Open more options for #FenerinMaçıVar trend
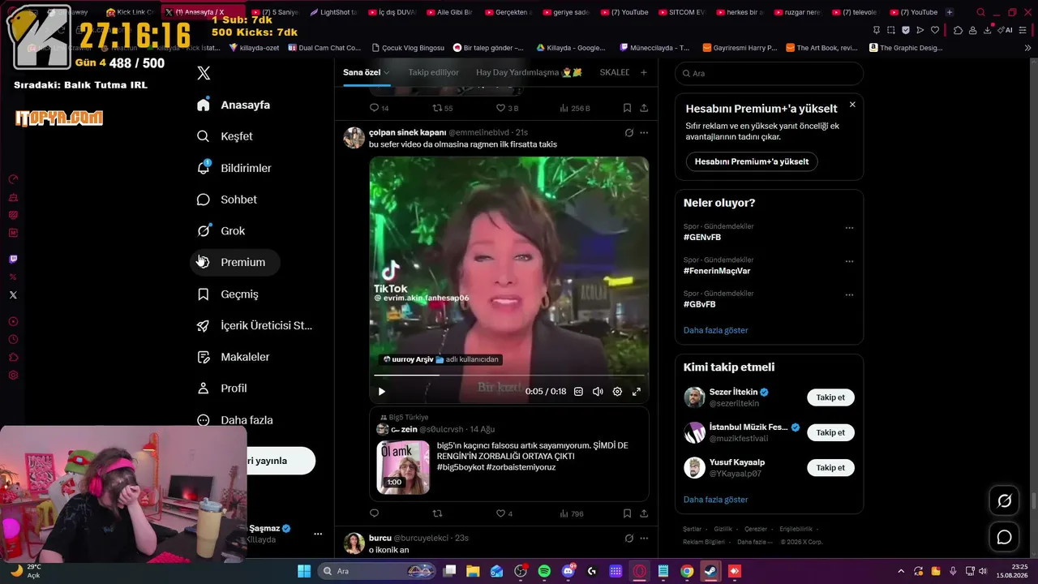 click(849, 261)
